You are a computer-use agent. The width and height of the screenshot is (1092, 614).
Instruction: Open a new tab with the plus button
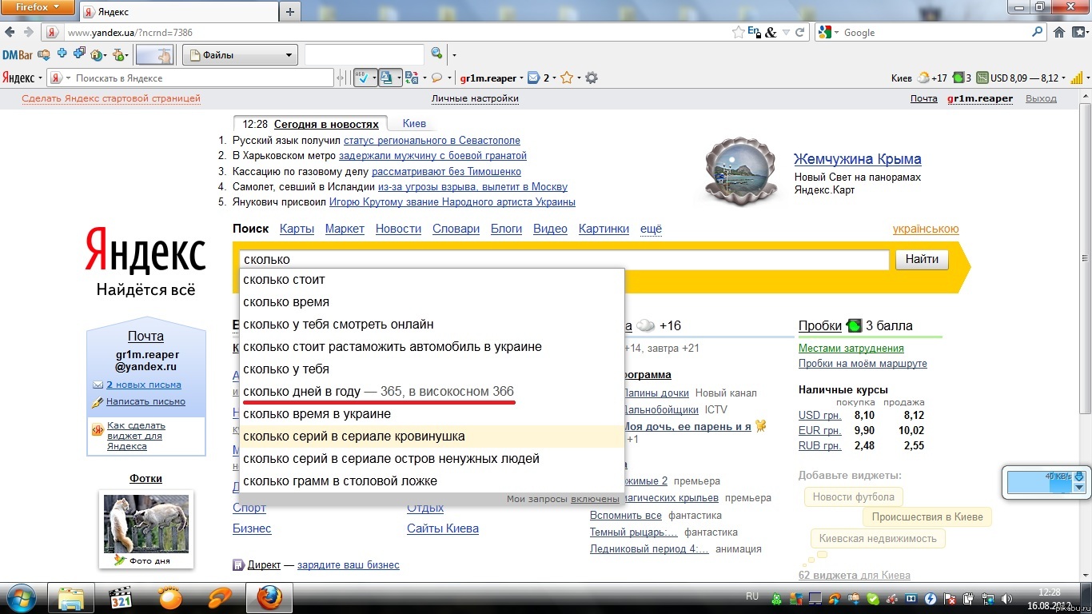point(290,12)
